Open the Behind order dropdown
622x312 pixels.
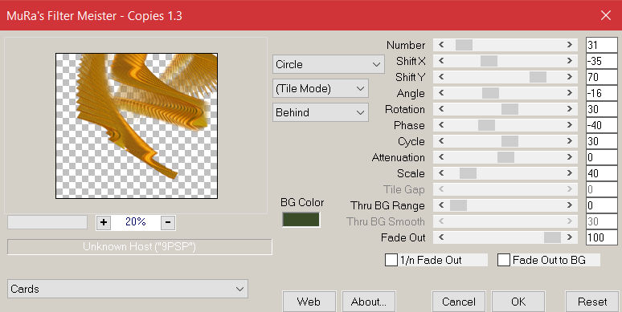tap(321, 112)
